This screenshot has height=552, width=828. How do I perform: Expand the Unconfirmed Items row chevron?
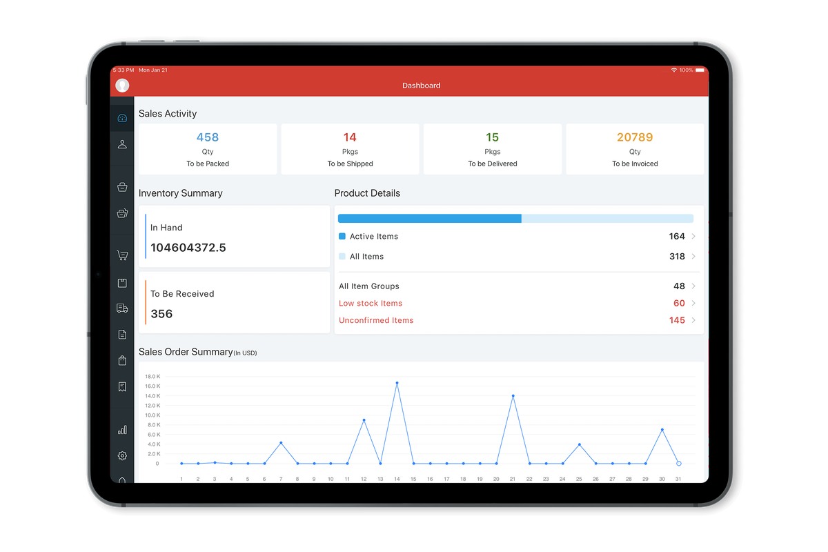pos(693,320)
